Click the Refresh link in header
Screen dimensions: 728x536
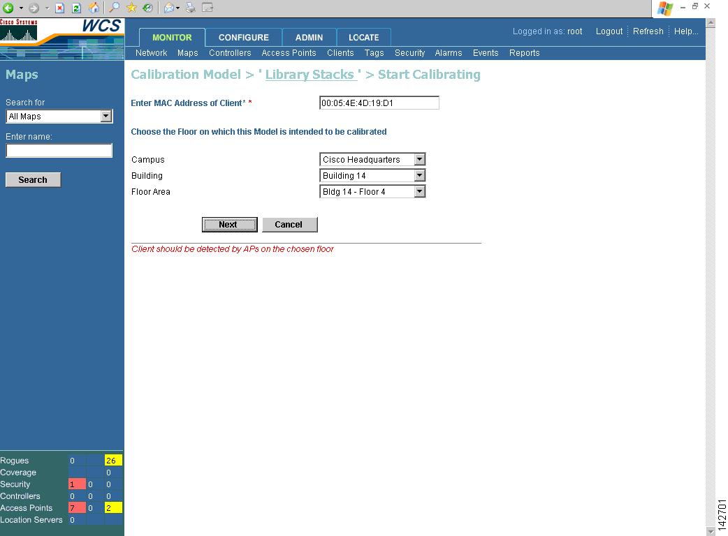[648, 31]
